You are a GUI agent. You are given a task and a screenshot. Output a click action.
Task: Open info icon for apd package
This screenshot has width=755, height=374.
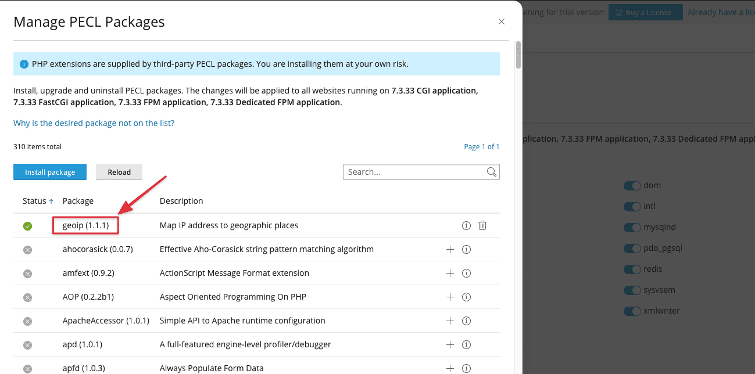pyautogui.click(x=466, y=344)
